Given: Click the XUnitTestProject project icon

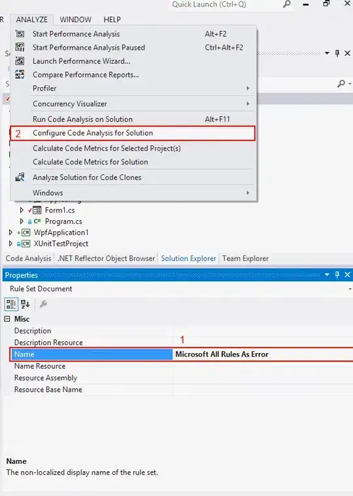Looking at the screenshot, I should point(26,244).
